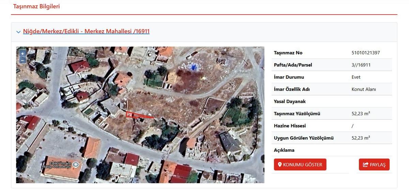The height and width of the screenshot is (193, 409).
Task: Click the Yasal Dayanak row label
Action: pos(290,102)
